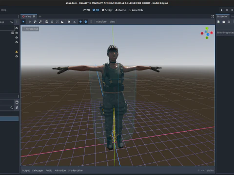Open the Perspective view options menu
Image resolution: width=234 pixels, height=175 pixels.
click(x=31, y=29)
